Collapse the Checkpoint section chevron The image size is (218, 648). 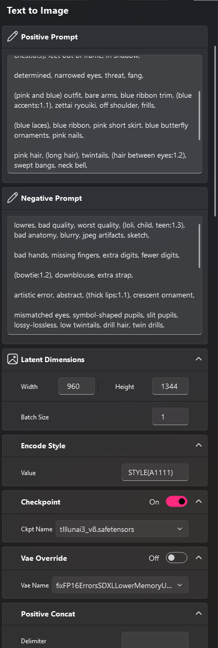pos(199,502)
